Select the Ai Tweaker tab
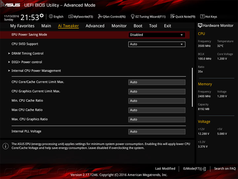Image resolution: width=238 pixels, height=179 pixels. (x=68, y=26)
